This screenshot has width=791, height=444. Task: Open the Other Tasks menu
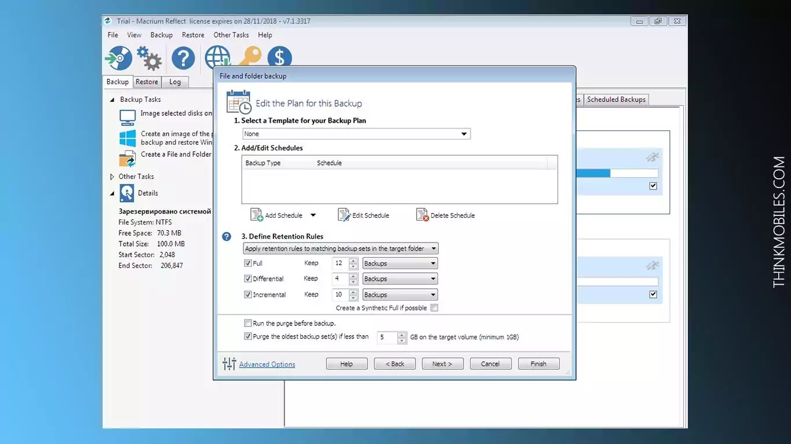point(231,35)
